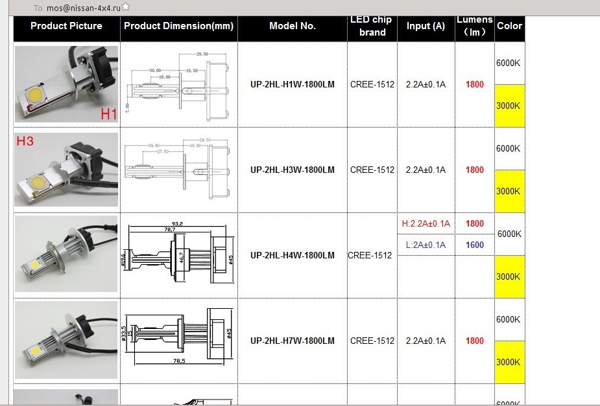
Task: Click the Input (A) column header
Action: (426, 26)
